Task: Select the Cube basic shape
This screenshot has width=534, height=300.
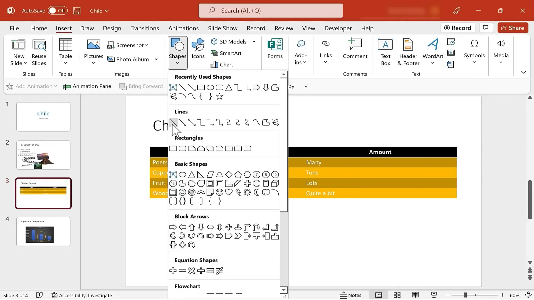Action: (x=275, y=183)
